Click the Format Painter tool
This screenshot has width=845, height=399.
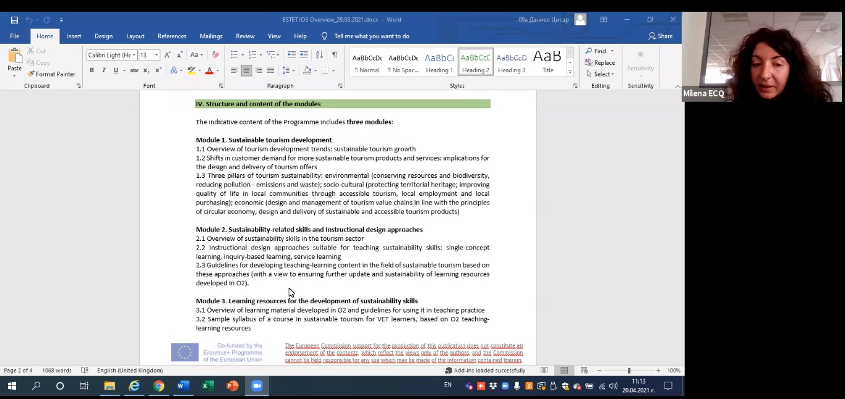point(51,74)
